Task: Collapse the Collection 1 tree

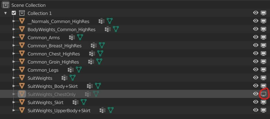Action: click(x=6, y=13)
